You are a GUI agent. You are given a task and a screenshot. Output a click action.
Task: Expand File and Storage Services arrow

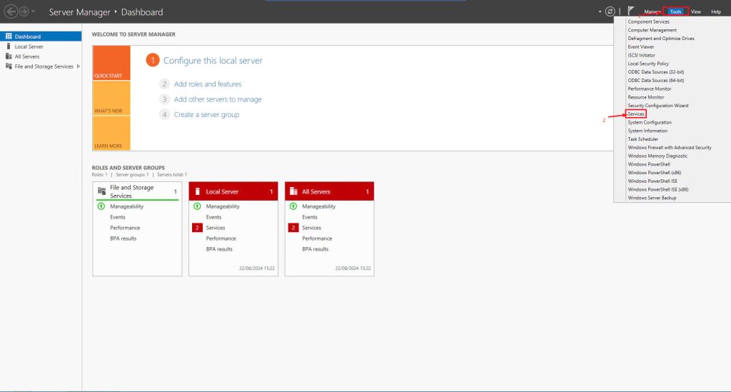78,66
